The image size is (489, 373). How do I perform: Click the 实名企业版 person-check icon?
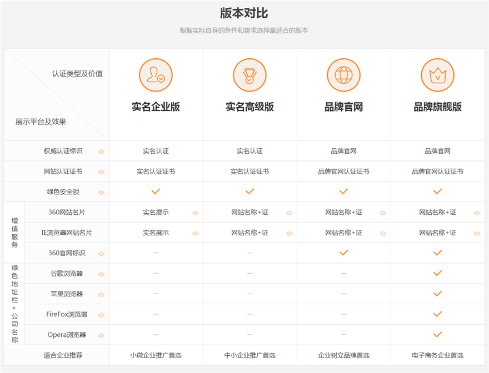[x=156, y=75]
